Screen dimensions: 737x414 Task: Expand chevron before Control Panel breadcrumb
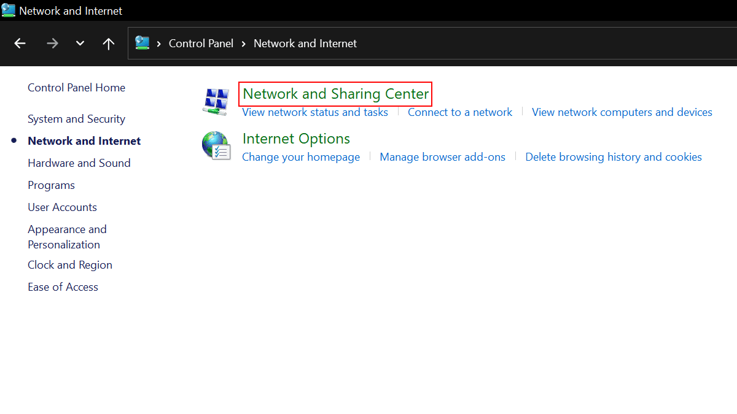tap(159, 44)
